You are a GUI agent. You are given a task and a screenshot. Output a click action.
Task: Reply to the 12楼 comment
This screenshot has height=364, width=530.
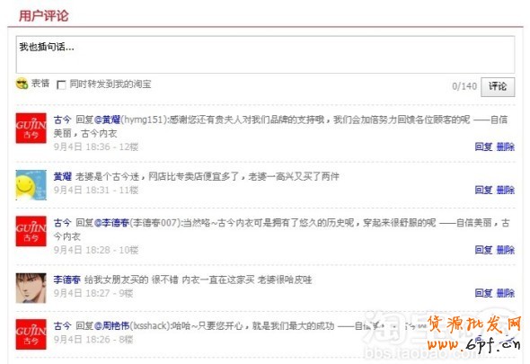483,146
